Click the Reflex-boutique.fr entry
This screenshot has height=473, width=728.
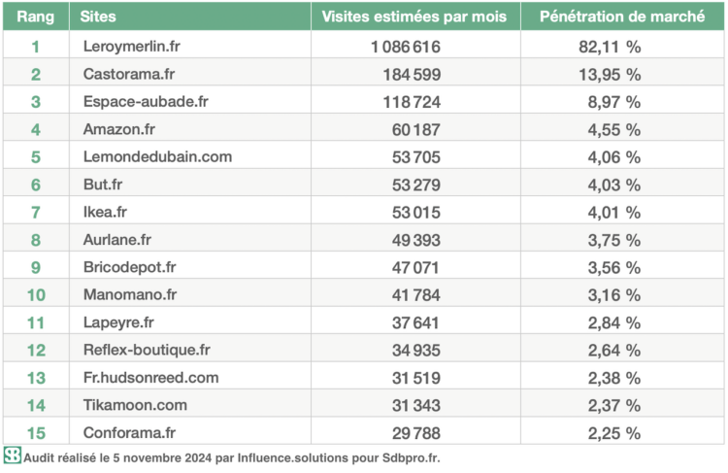pos(146,350)
